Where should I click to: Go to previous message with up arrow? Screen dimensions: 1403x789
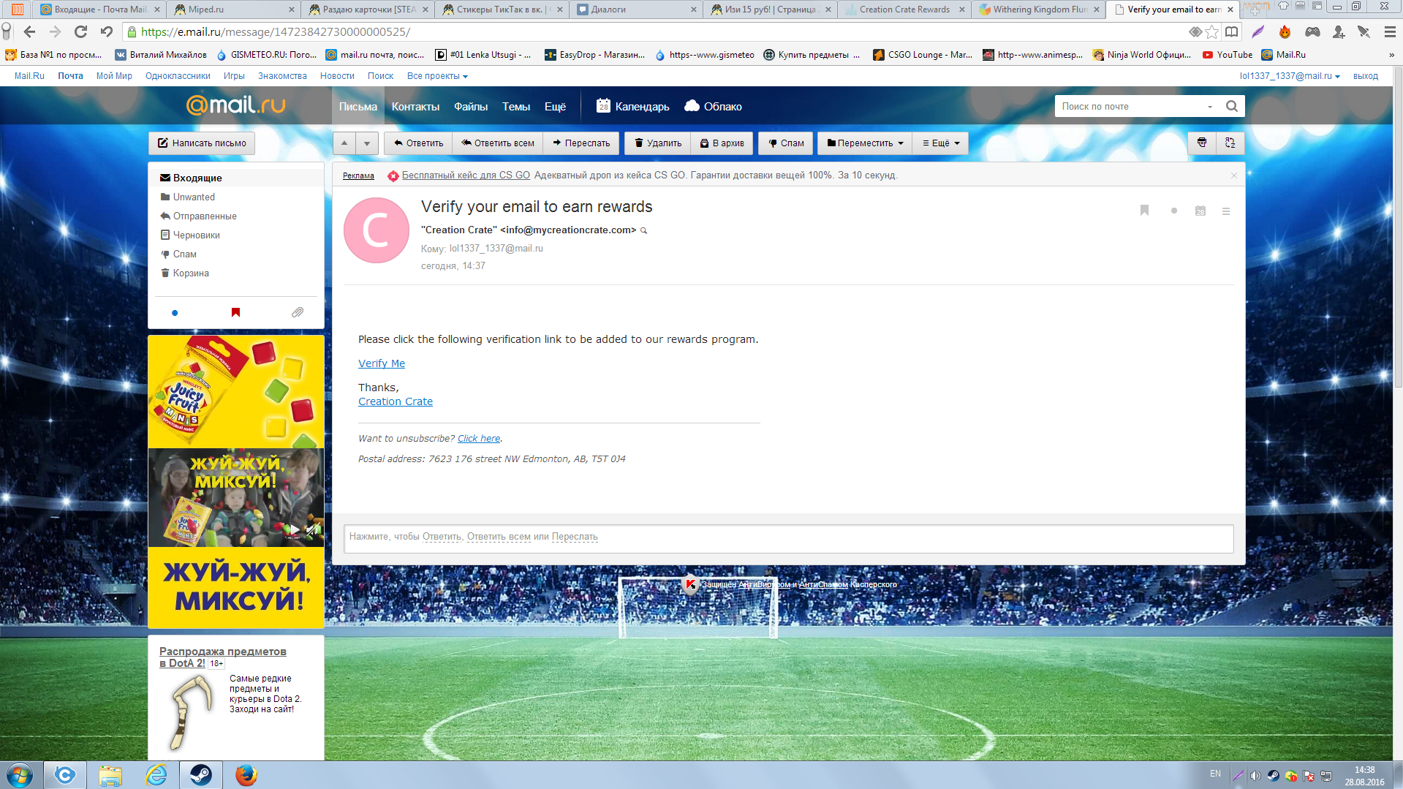pyautogui.click(x=344, y=143)
